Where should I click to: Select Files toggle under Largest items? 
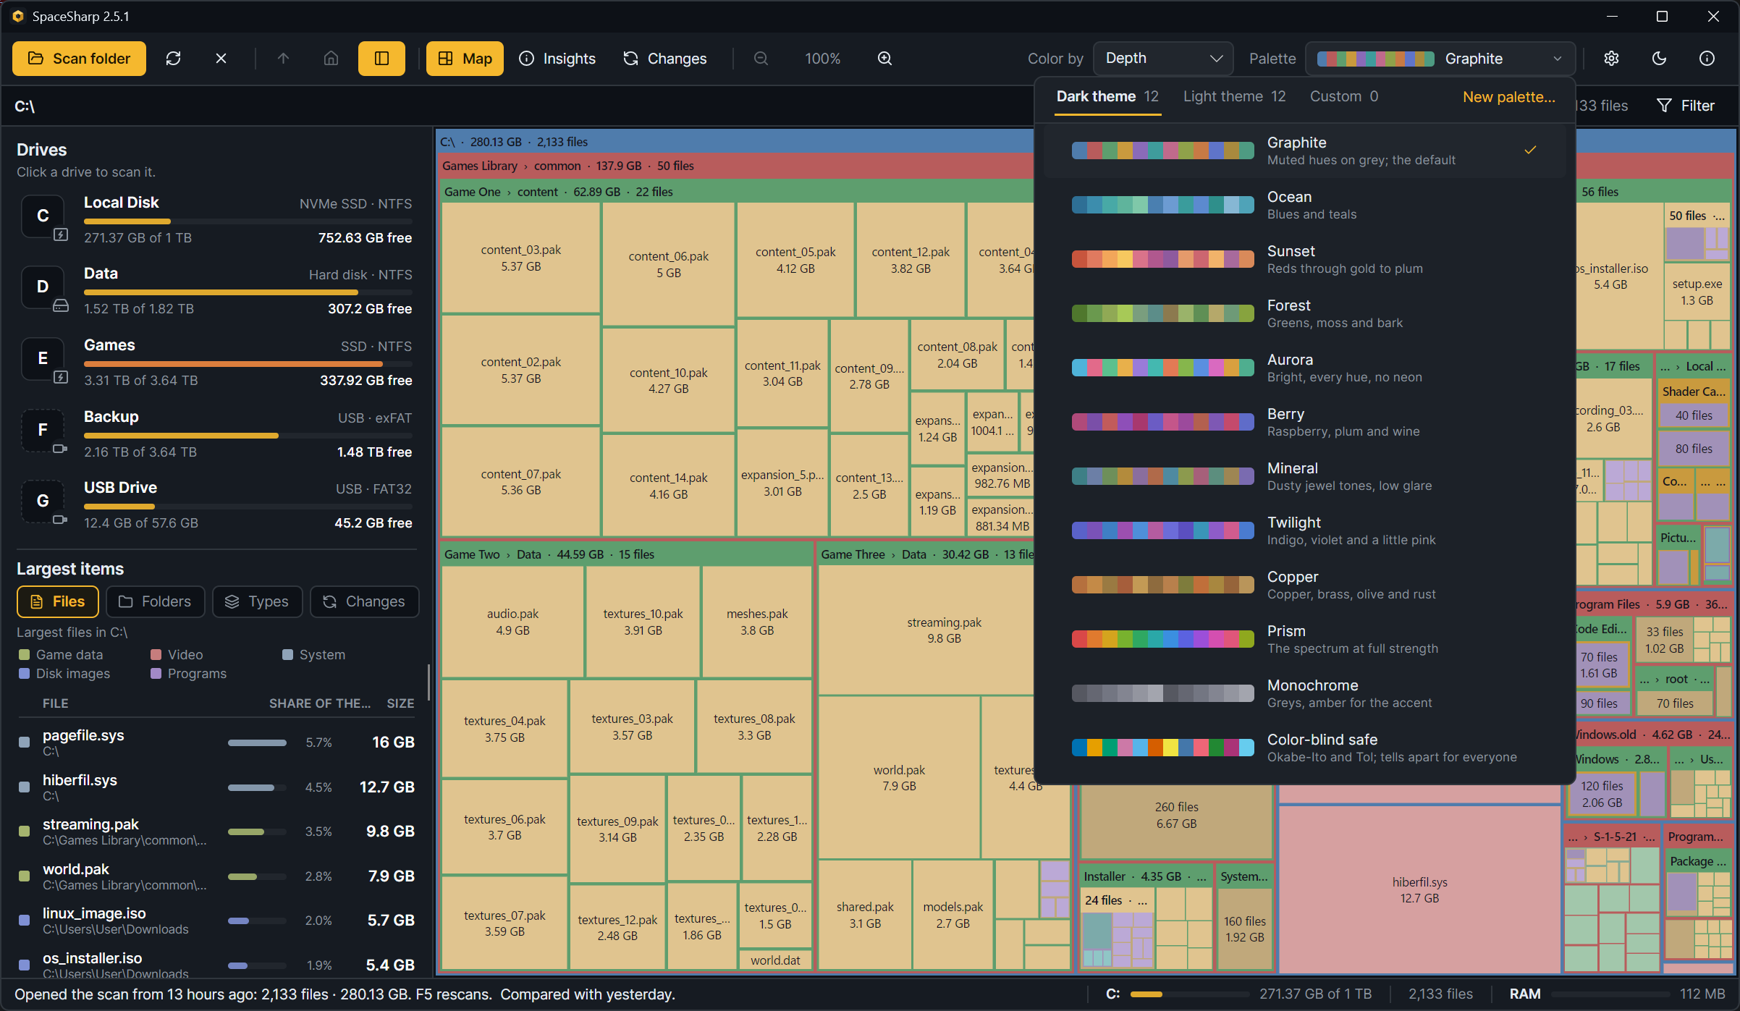coord(58,602)
